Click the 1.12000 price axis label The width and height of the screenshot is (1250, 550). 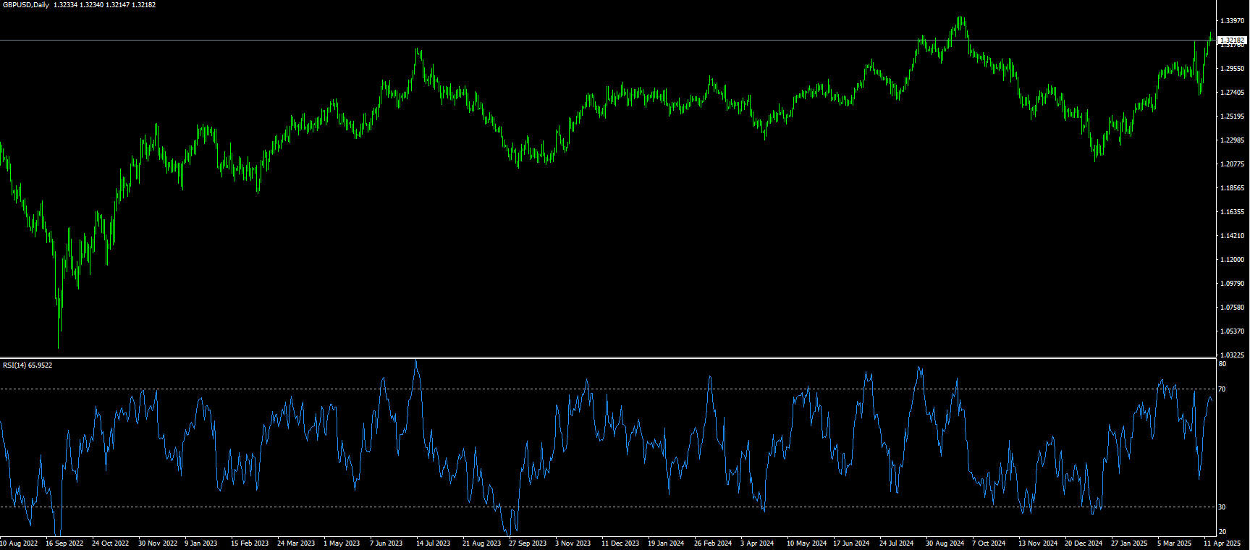point(1231,260)
